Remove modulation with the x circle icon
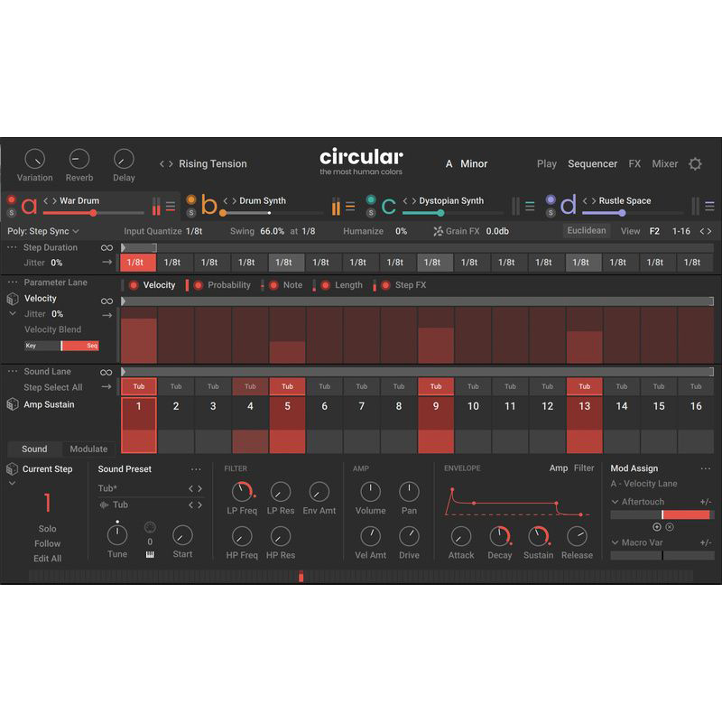The height and width of the screenshot is (722, 722). (x=670, y=527)
